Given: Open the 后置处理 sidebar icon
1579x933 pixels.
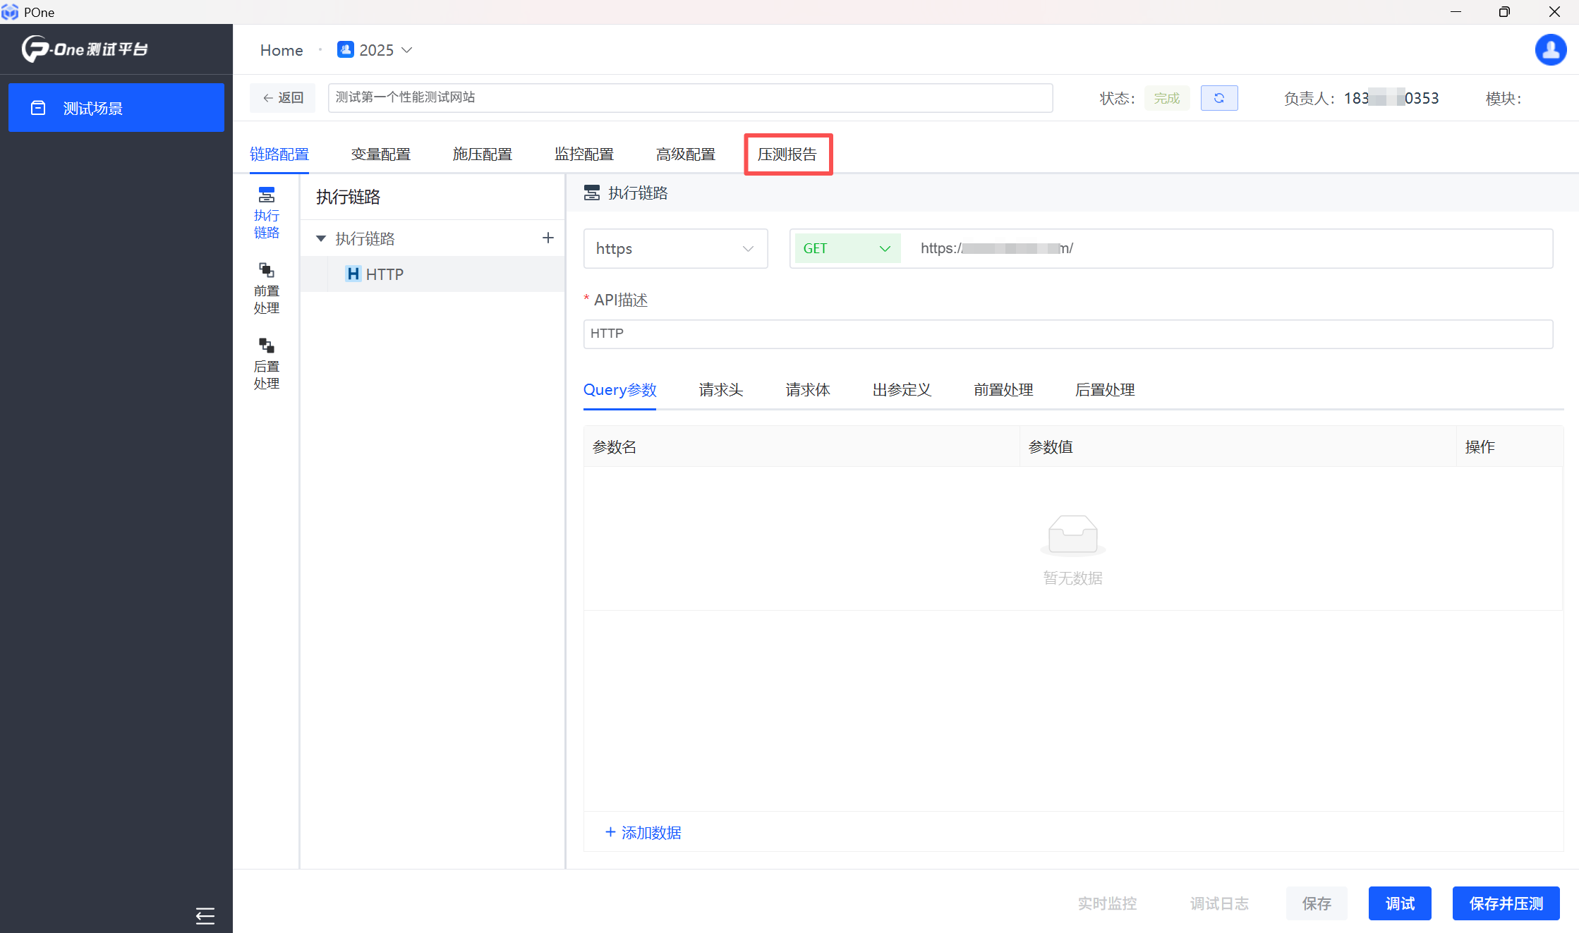Looking at the screenshot, I should (x=267, y=363).
